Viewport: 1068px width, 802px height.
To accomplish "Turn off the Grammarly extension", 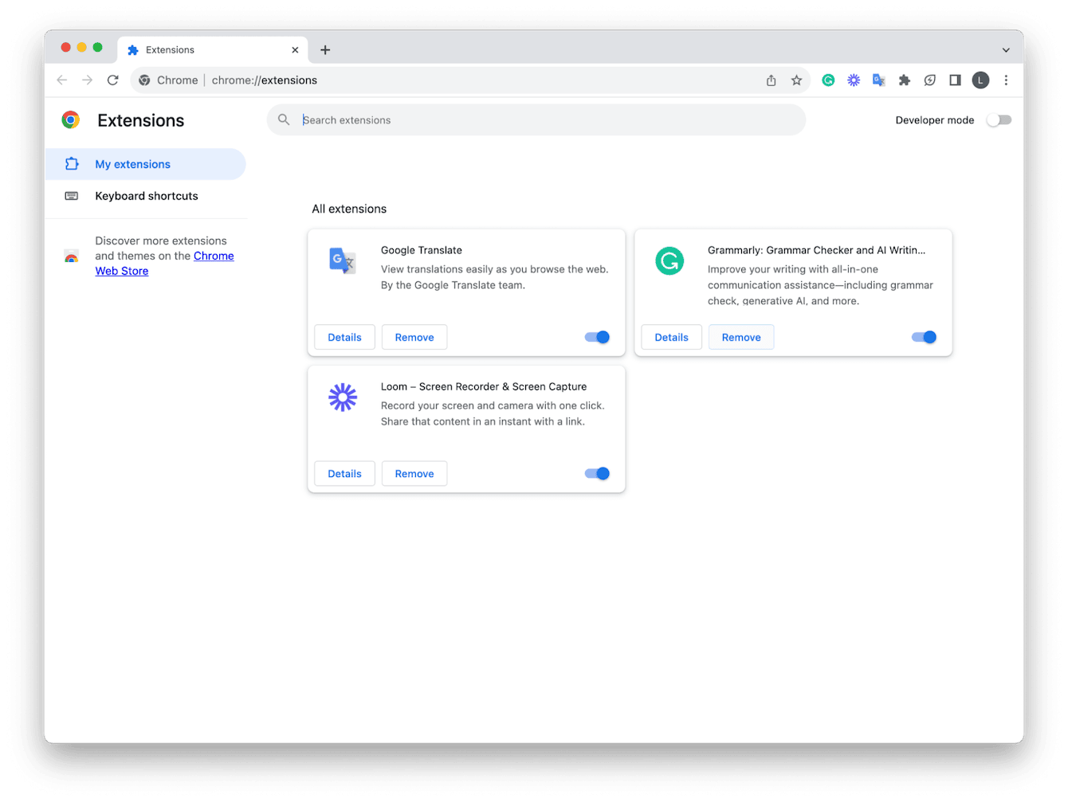I will (x=924, y=337).
